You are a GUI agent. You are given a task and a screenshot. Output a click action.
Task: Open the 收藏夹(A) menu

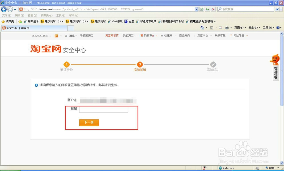coord(47,16)
